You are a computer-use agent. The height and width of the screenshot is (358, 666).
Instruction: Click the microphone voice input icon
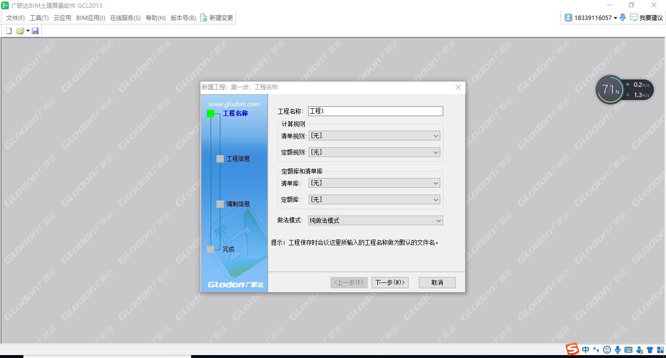point(618,350)
